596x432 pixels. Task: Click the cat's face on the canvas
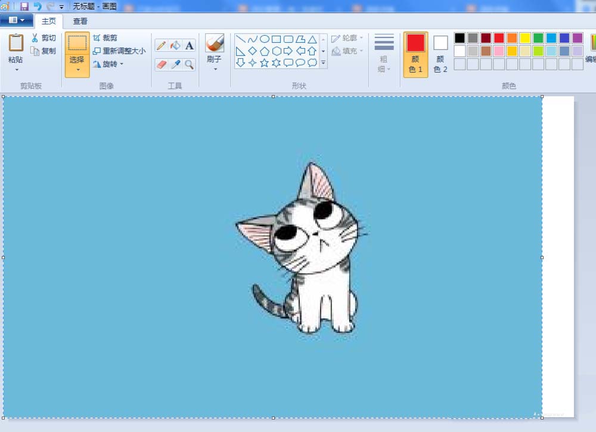[315, 236]
